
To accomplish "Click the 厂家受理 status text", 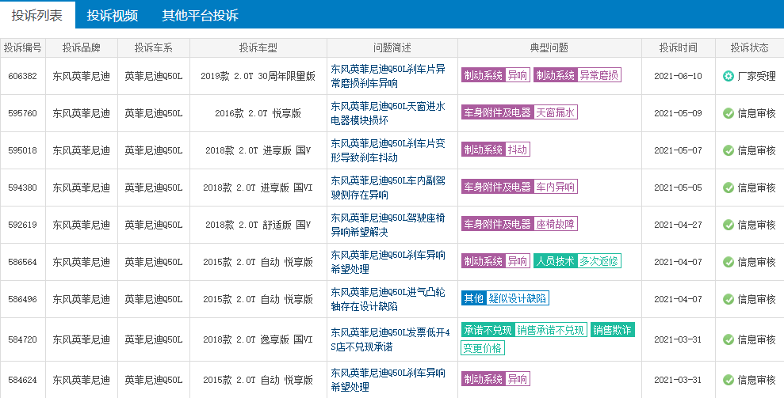I will tap(756, 76).
